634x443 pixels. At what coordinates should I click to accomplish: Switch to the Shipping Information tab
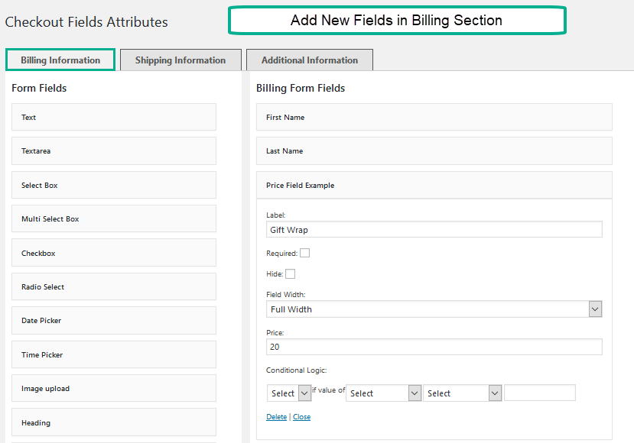[x=180, y=60]
